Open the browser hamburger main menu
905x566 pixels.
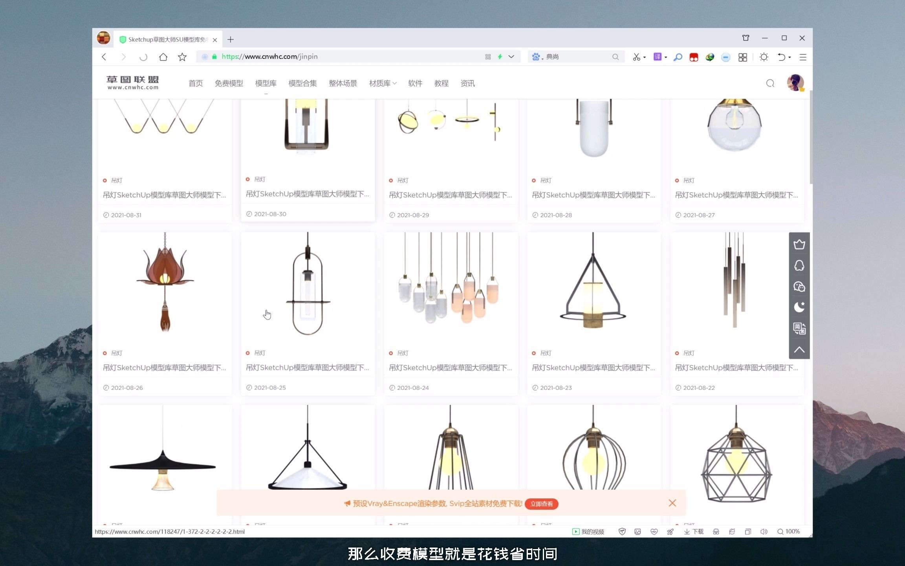coord(803,57)
